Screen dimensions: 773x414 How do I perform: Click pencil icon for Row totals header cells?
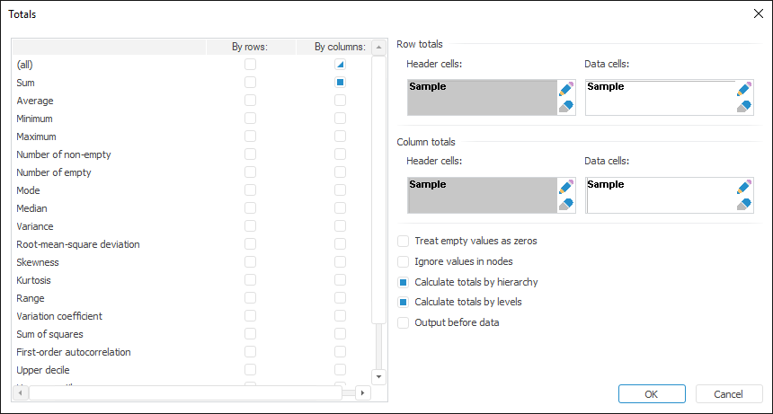coord(565,89)
